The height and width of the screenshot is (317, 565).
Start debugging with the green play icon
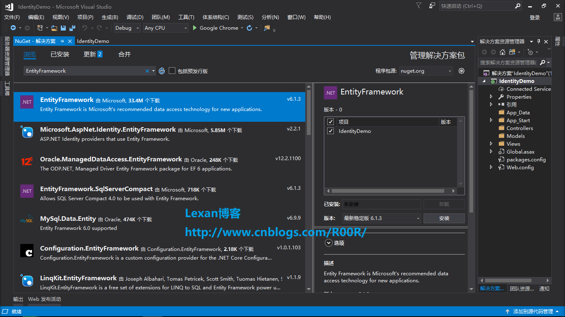[x=195, y=28]
